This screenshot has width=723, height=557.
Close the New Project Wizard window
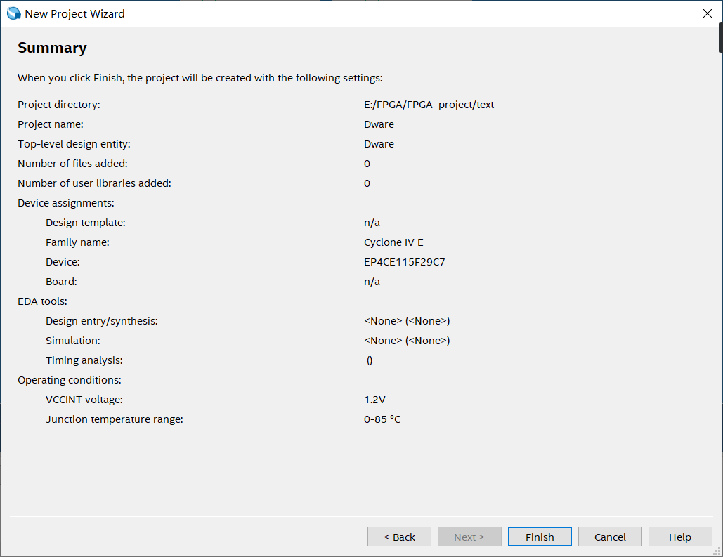click(x=708, y=13)
